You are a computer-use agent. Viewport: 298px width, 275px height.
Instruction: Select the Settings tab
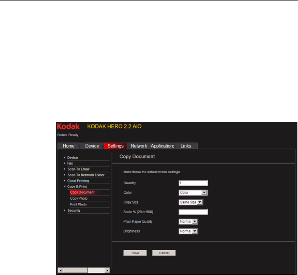pyautogui.click(x=115, y=146)
